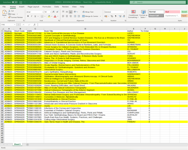Click the Decrease Decimal icon

coord(124,16)
